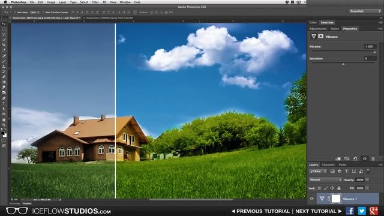The height and width of the screenshot is (216, 384).
Task: Toggle lock image pixels brush icon
Action: point(326,188)
